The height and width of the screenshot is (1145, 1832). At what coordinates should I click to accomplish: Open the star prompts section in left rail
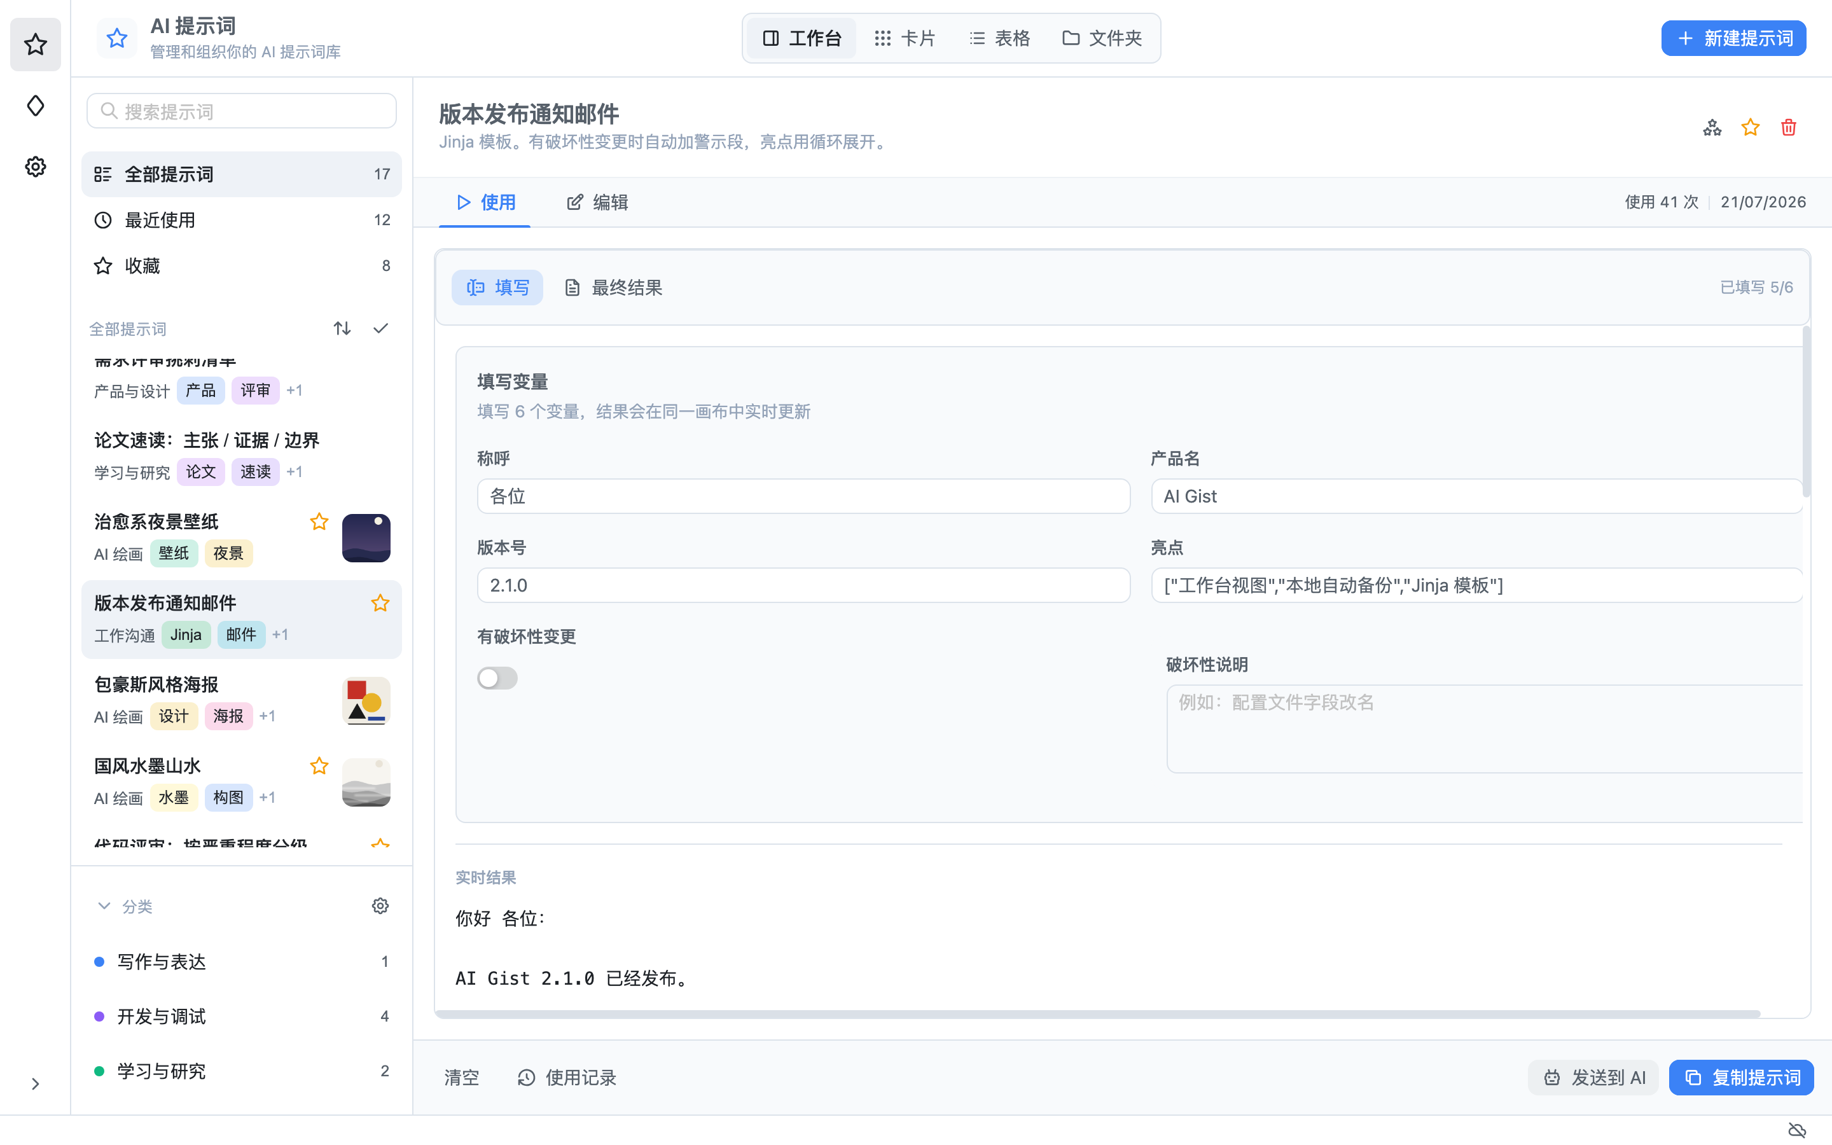36,45
